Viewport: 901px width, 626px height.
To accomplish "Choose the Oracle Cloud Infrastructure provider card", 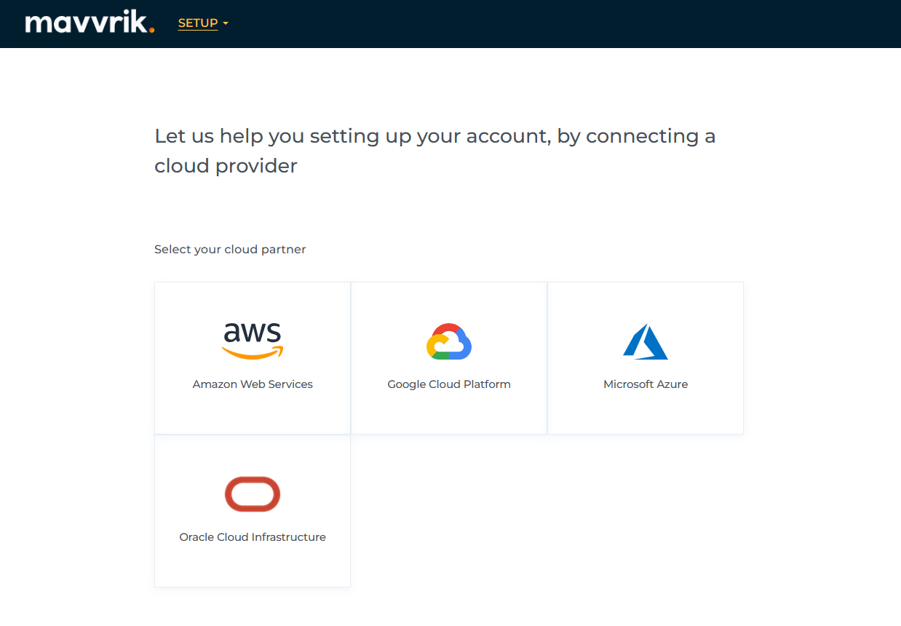I will click(253, 564).
